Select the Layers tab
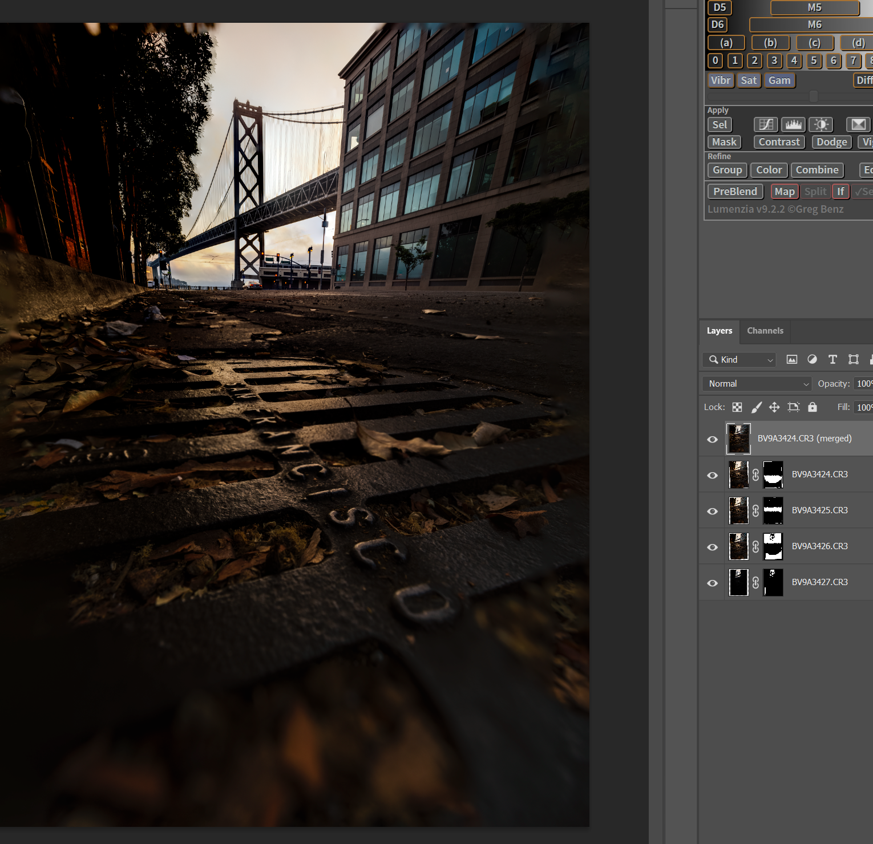873x844 pixels. pyautogui.click(x=719, y=331)
